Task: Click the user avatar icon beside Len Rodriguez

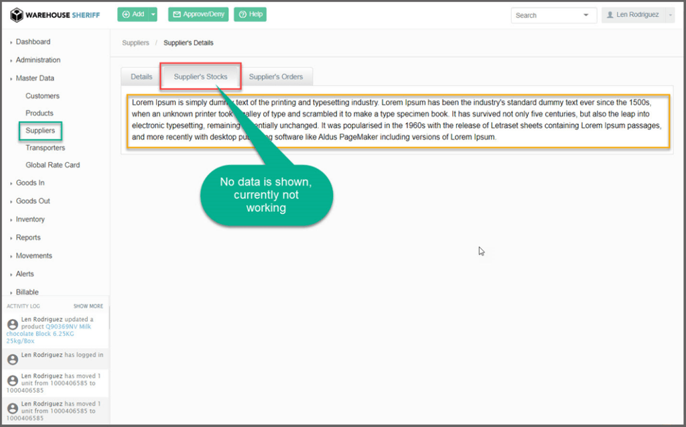Action: [610, 15]
